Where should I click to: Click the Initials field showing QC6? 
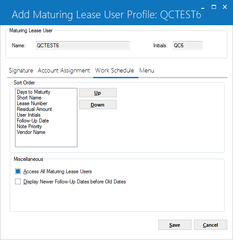(x=187, y=46)
